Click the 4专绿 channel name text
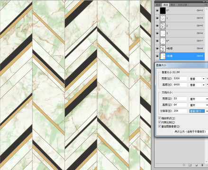 pyautogui.click(x=169, y=48)
